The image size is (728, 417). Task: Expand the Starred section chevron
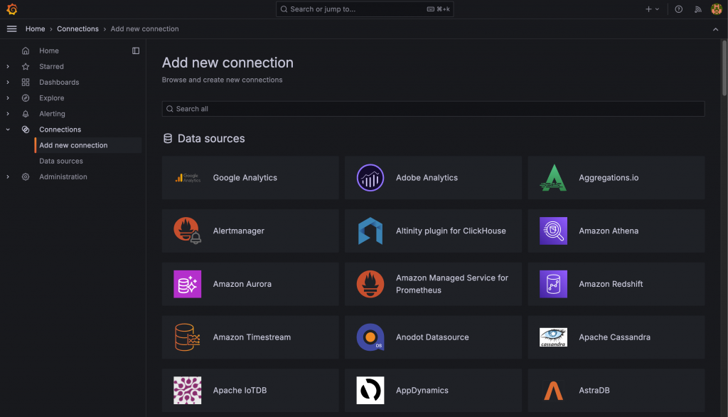tap(8, 66)
